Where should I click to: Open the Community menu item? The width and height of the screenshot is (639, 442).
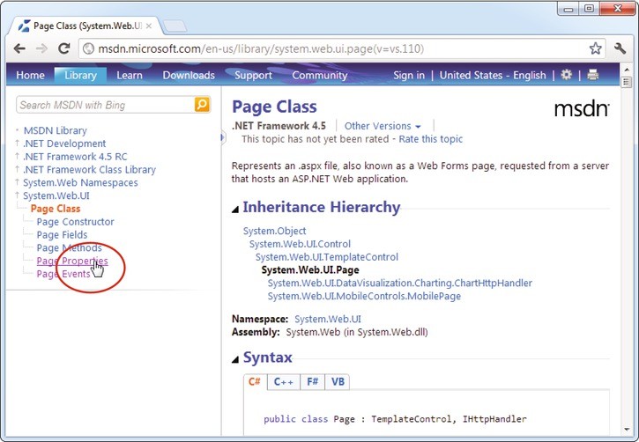(x=319, y=76)
